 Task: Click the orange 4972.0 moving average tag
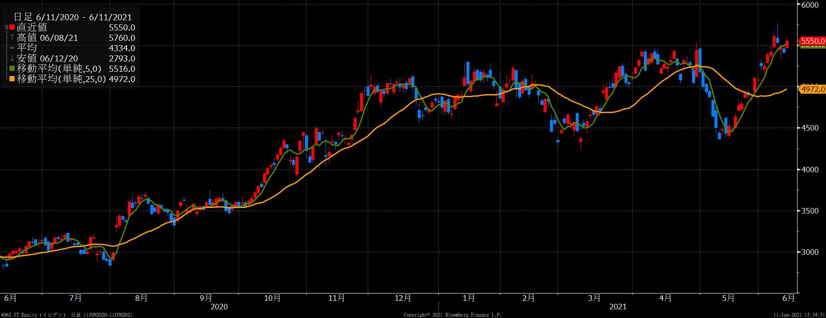811,89
